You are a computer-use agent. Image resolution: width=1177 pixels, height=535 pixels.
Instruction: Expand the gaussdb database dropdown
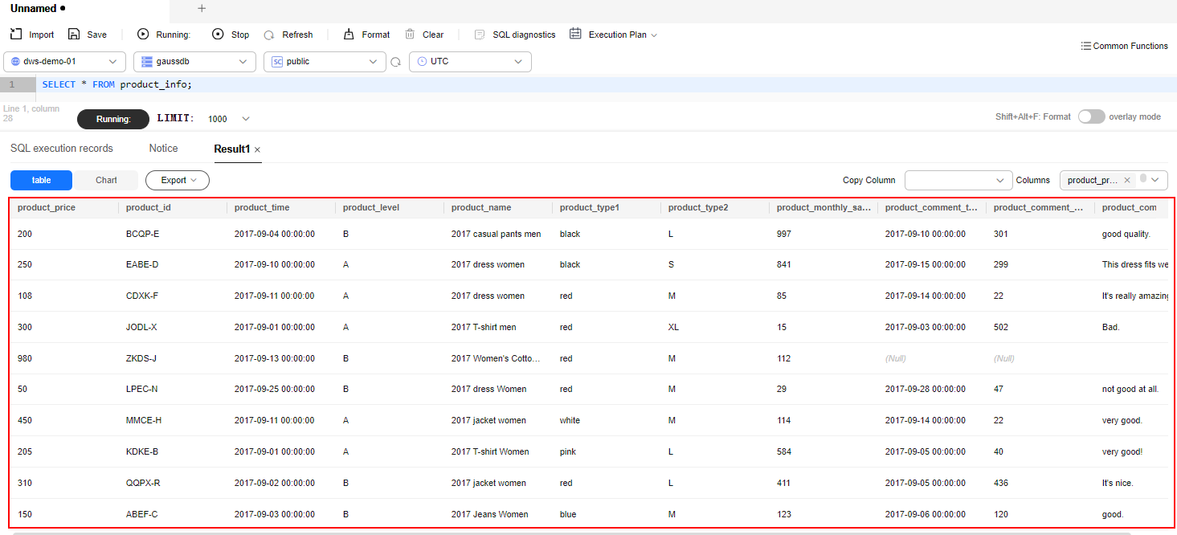coord(194,62)
